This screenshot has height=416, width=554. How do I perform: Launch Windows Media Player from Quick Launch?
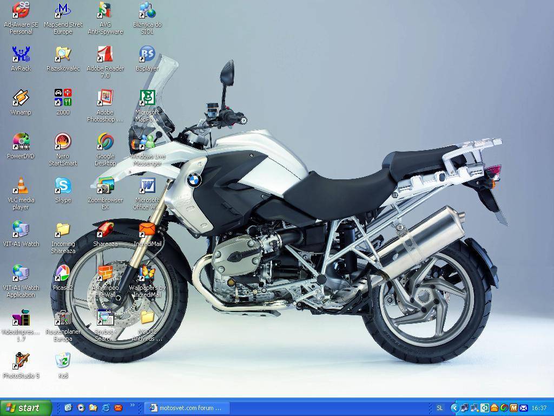[81, 408]
